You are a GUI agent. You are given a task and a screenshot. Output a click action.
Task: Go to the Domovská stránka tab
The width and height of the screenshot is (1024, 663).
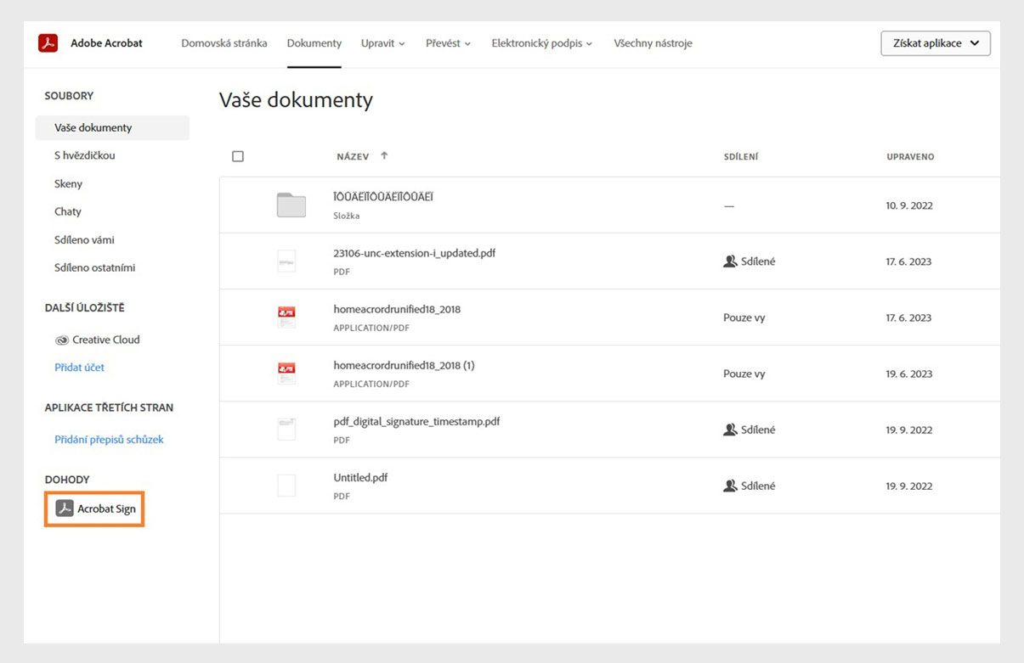[x=223, y=43]
